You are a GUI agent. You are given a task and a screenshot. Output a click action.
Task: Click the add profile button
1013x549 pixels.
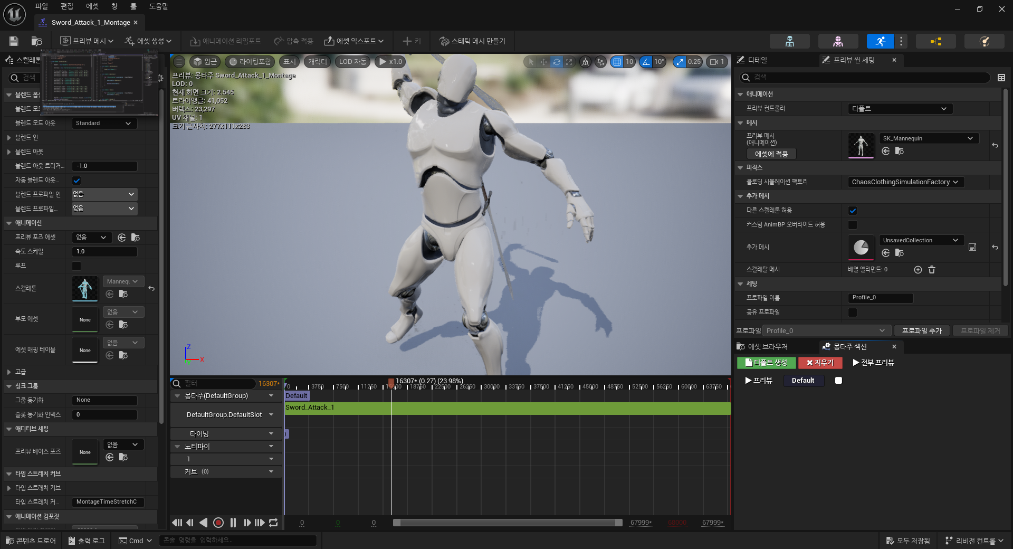(922, 331)
